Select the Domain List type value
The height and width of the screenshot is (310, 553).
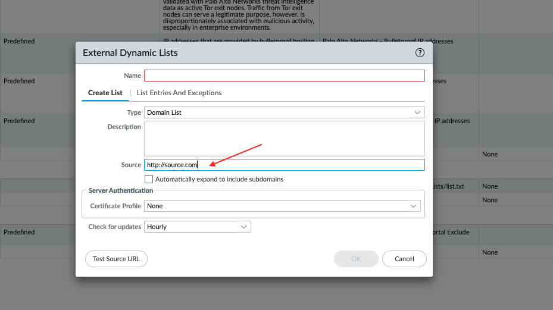pos(164,112)
